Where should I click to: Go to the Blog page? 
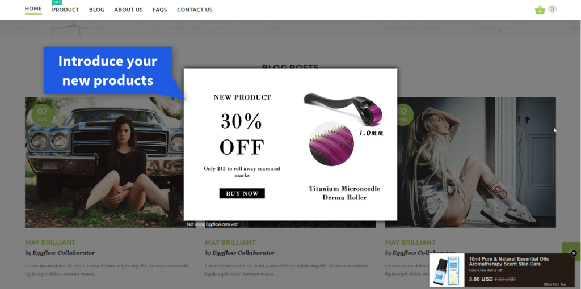point(96,10)
